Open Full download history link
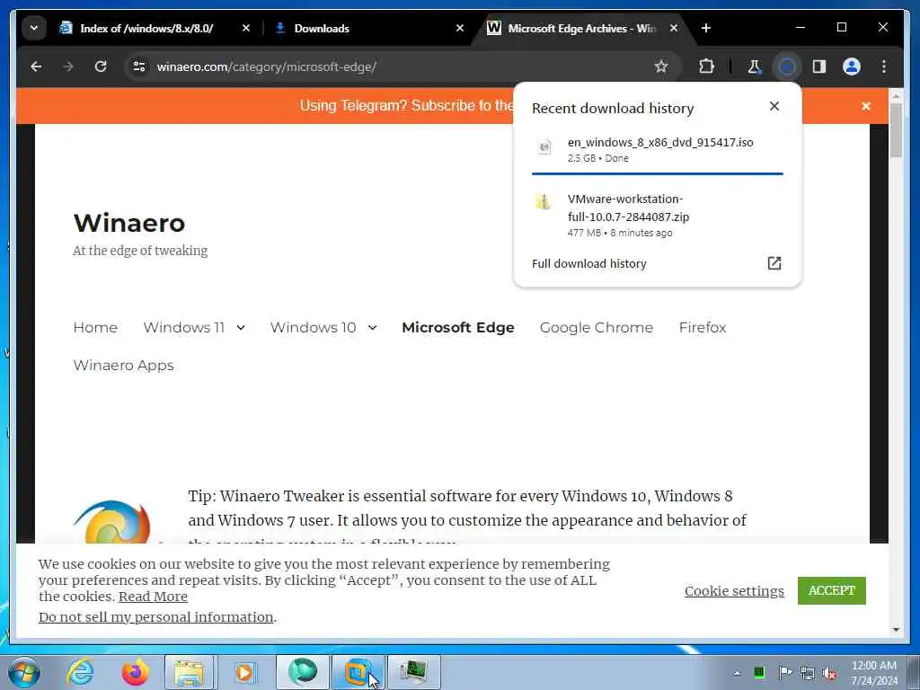 (x=589, y=263)
